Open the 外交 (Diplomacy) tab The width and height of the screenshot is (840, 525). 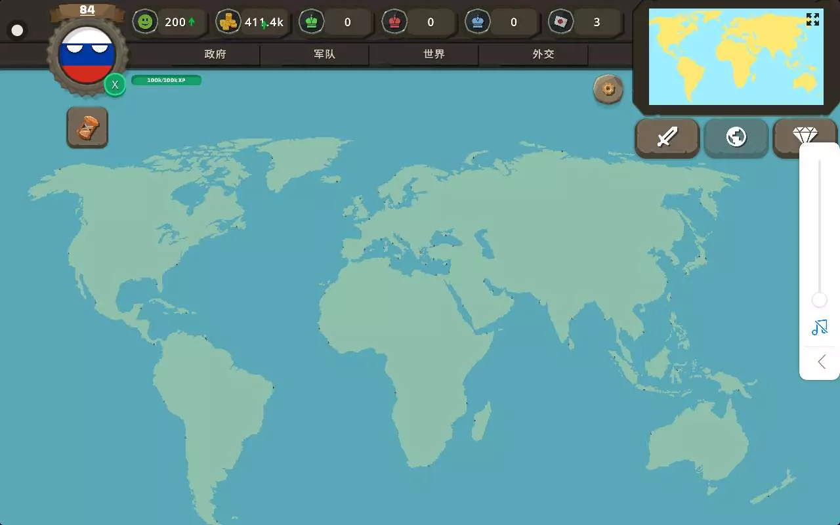(543, 54)
